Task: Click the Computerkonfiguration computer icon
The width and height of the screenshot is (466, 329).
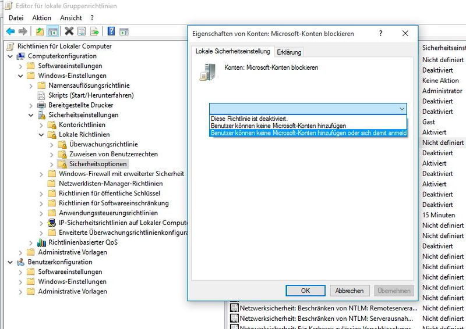Action: tap(21, 56)
